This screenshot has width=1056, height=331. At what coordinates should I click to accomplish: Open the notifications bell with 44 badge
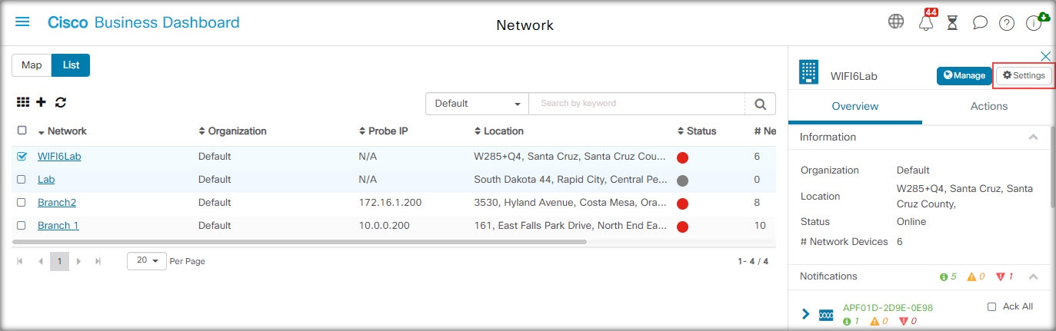pos(927,22)
